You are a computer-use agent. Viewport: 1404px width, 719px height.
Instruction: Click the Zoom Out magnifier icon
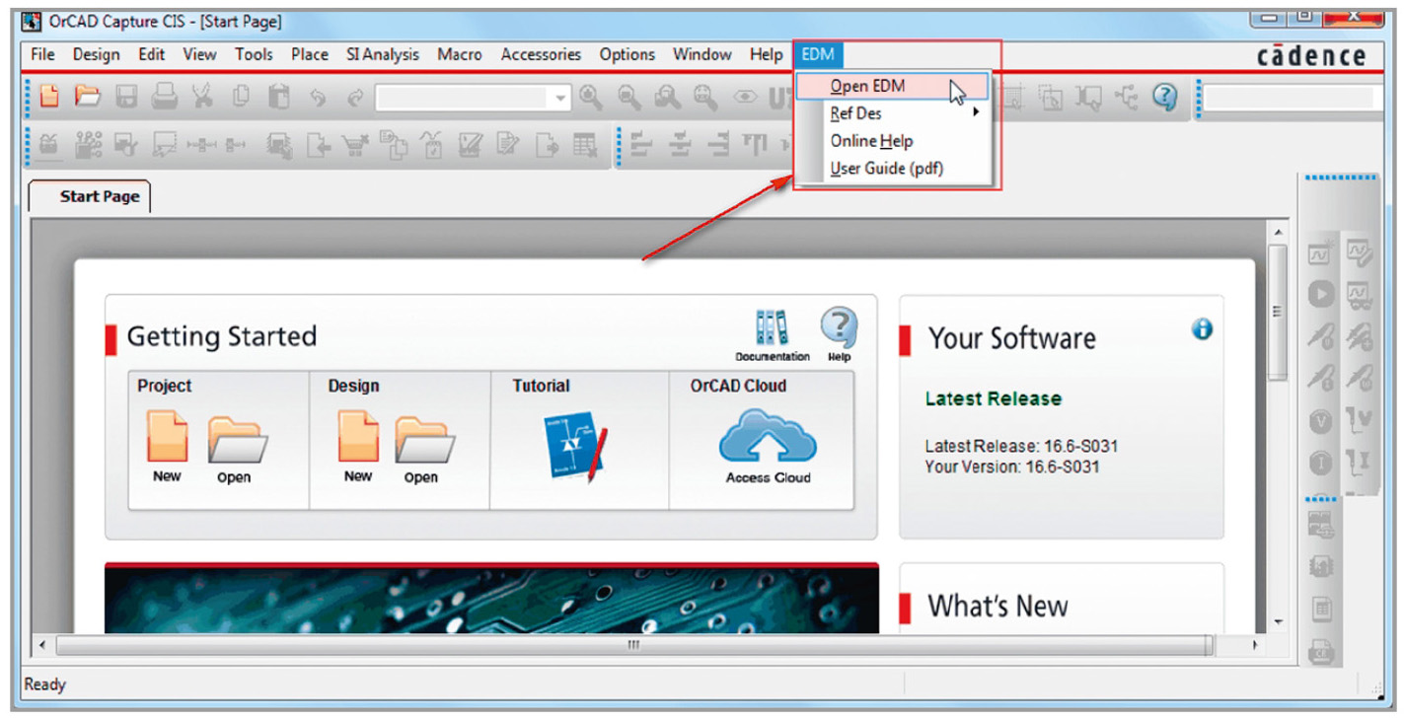[x=628, y=96]
